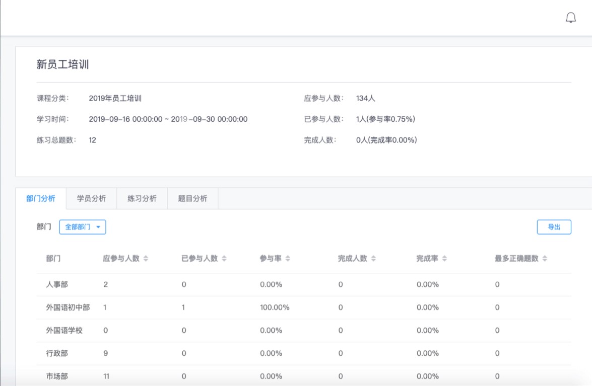This screenshot has height=386, width=592.
Task: Click 参与率 0.00% in 人事部 row
Action: pos(271,284)
